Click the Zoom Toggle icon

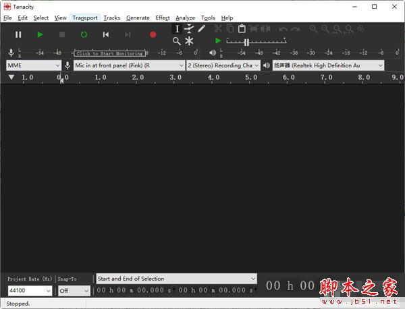click(x=361, y=29)
